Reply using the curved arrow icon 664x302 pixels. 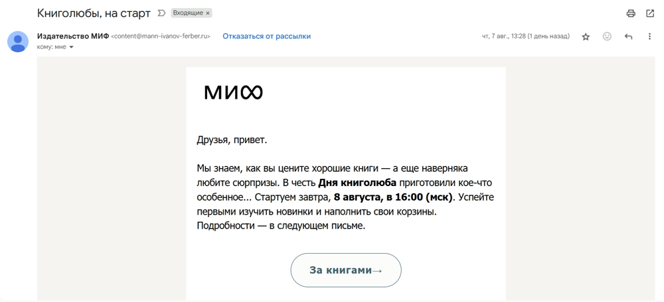[628, 36]
